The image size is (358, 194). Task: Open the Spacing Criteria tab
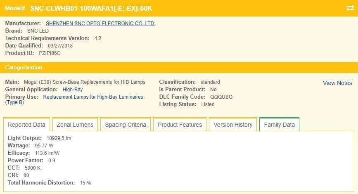[126, 125]
